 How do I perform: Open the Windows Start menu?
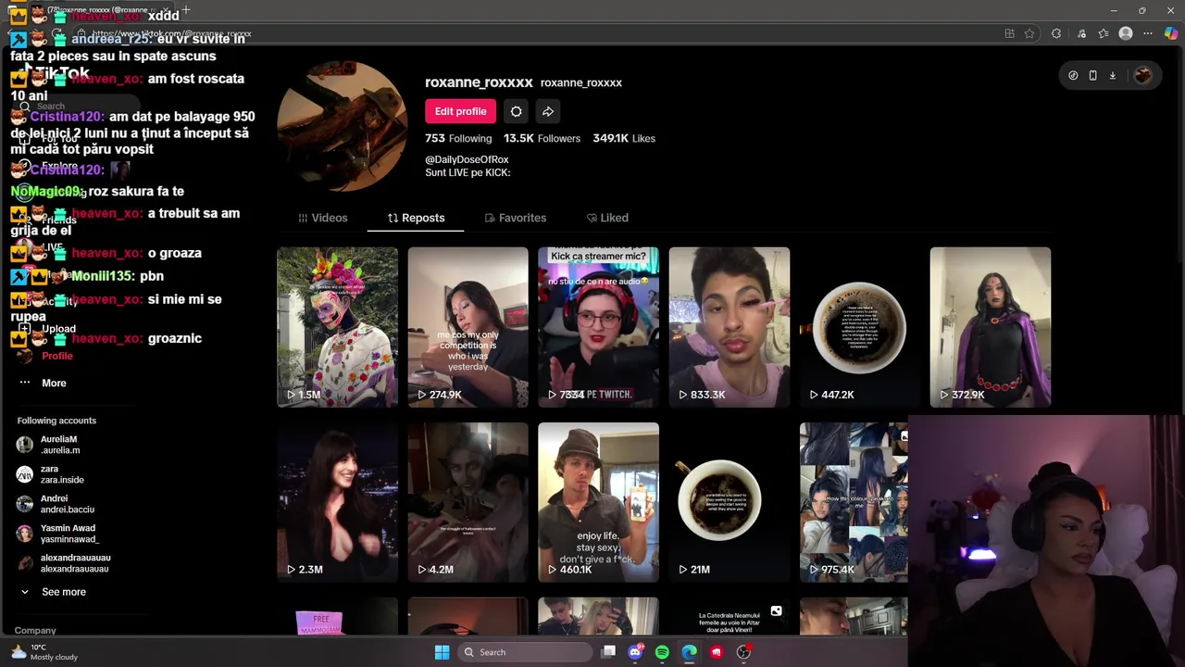click(442, 652)
